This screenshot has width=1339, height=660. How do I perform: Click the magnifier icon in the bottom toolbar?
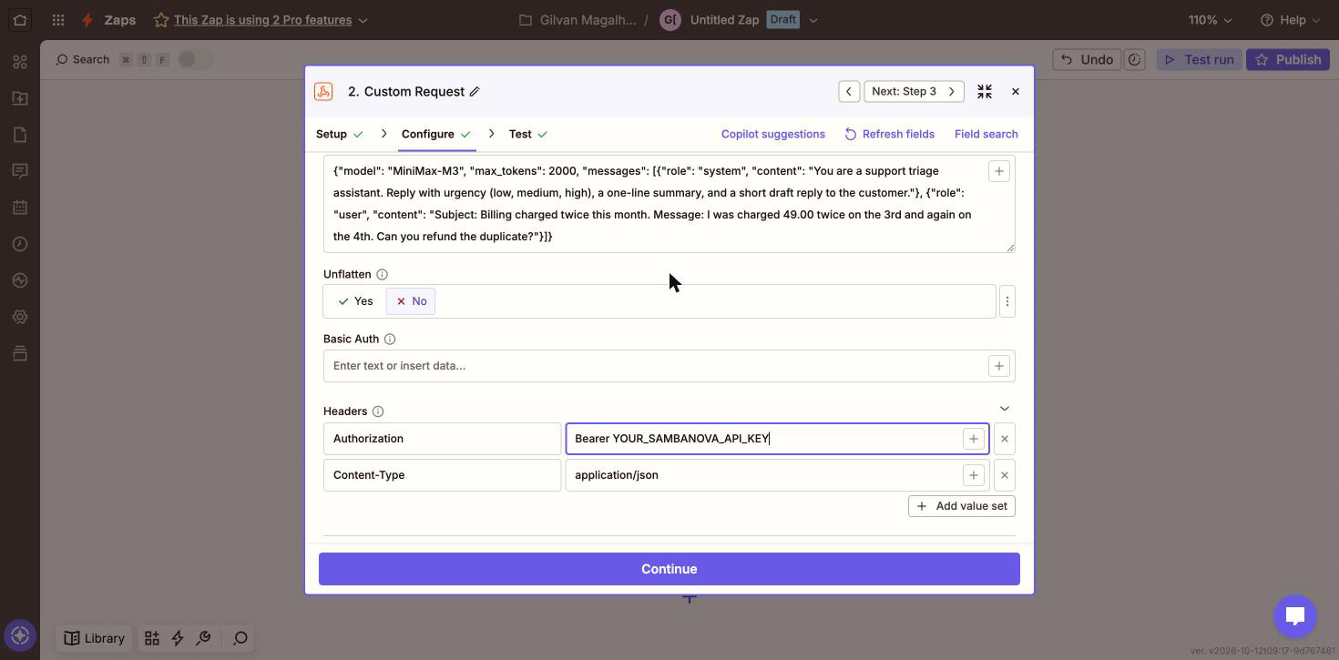coord(240,638)
